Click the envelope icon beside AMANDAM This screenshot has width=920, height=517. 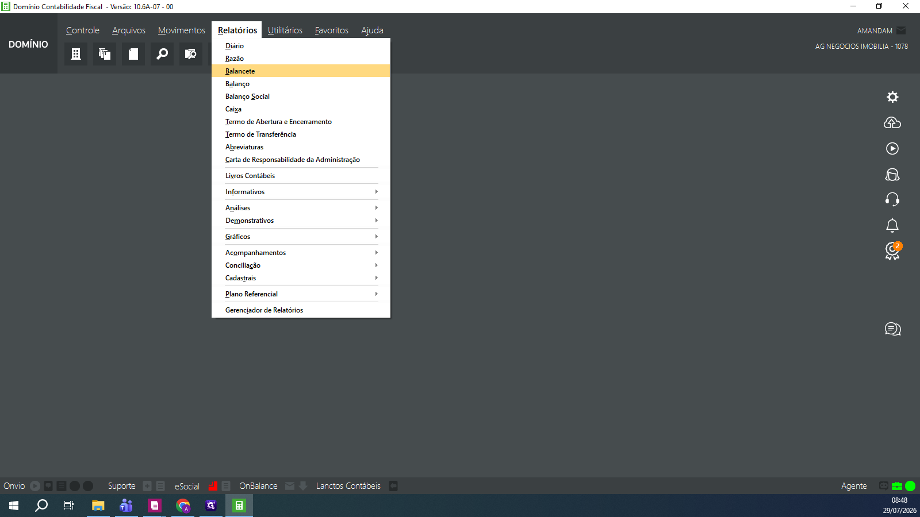[901, 30]
